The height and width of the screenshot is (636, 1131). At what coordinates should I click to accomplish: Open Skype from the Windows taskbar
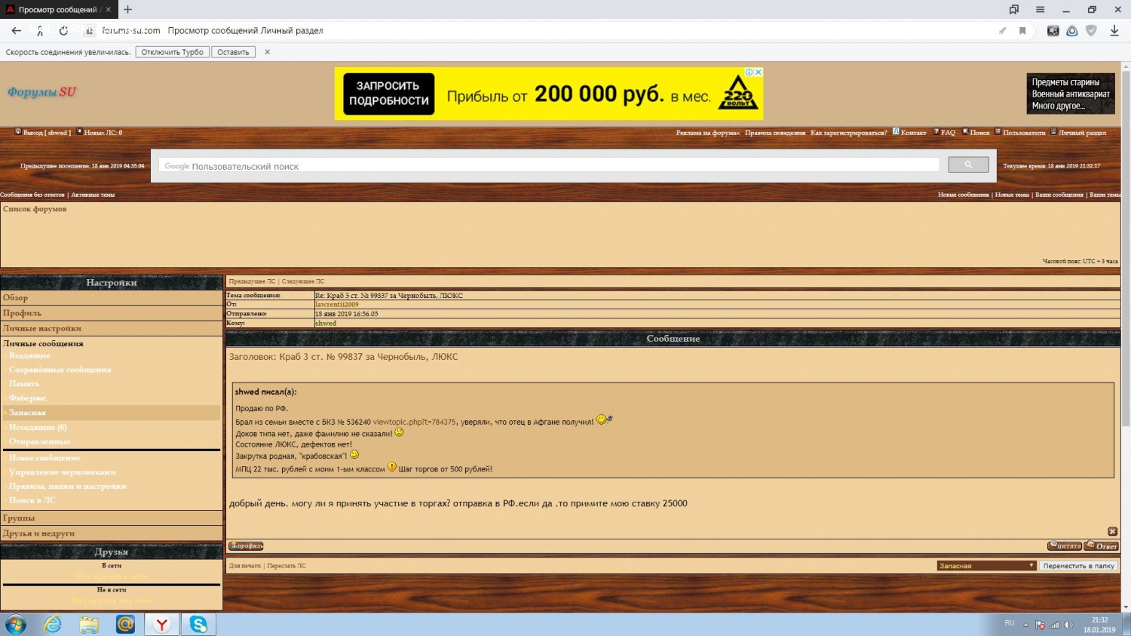tap(198, 624)
